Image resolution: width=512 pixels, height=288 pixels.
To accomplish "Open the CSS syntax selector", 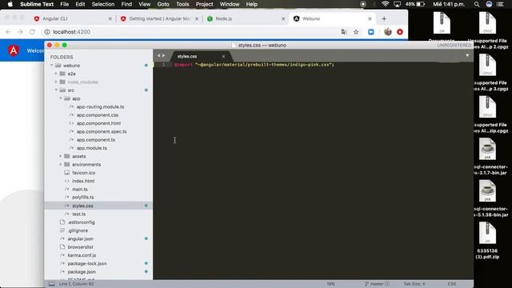I will point(452,284).
